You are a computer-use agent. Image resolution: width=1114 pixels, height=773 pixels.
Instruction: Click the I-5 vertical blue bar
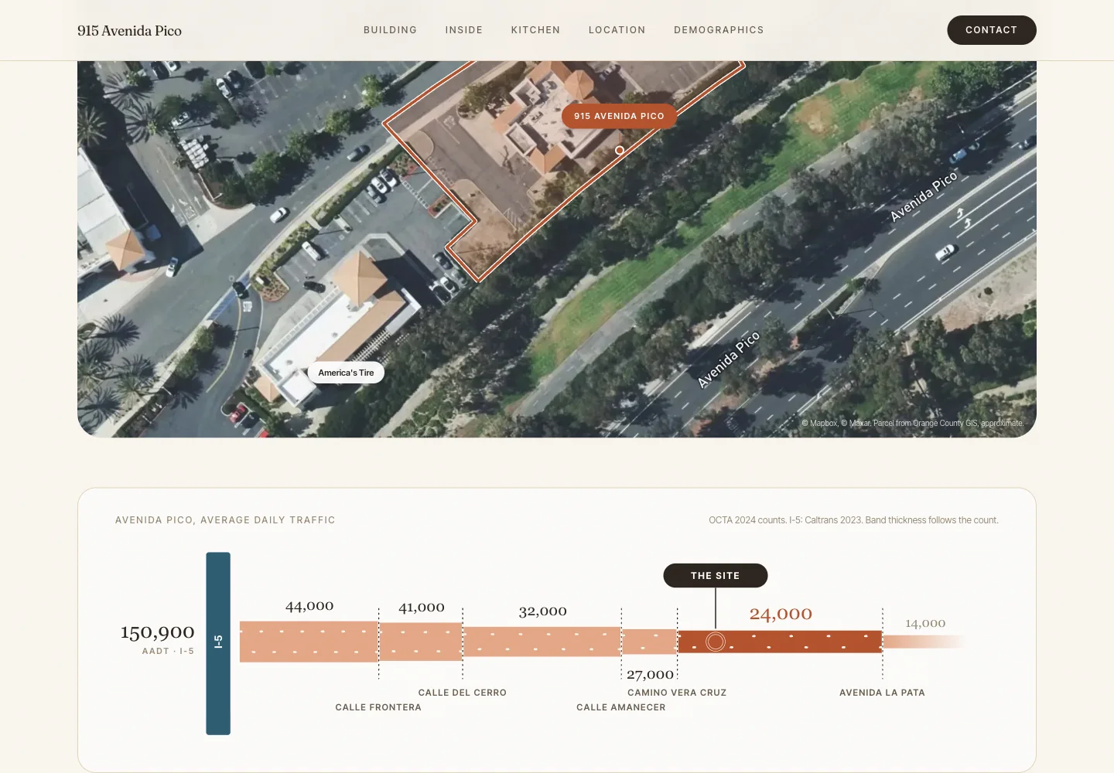[218, 643]
